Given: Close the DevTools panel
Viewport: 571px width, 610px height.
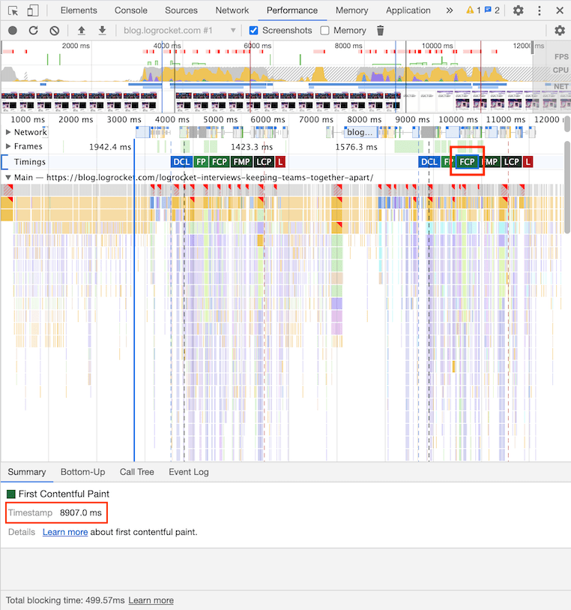Looking at the screenshot, I should pyautogui.click(x=560, y=11).
